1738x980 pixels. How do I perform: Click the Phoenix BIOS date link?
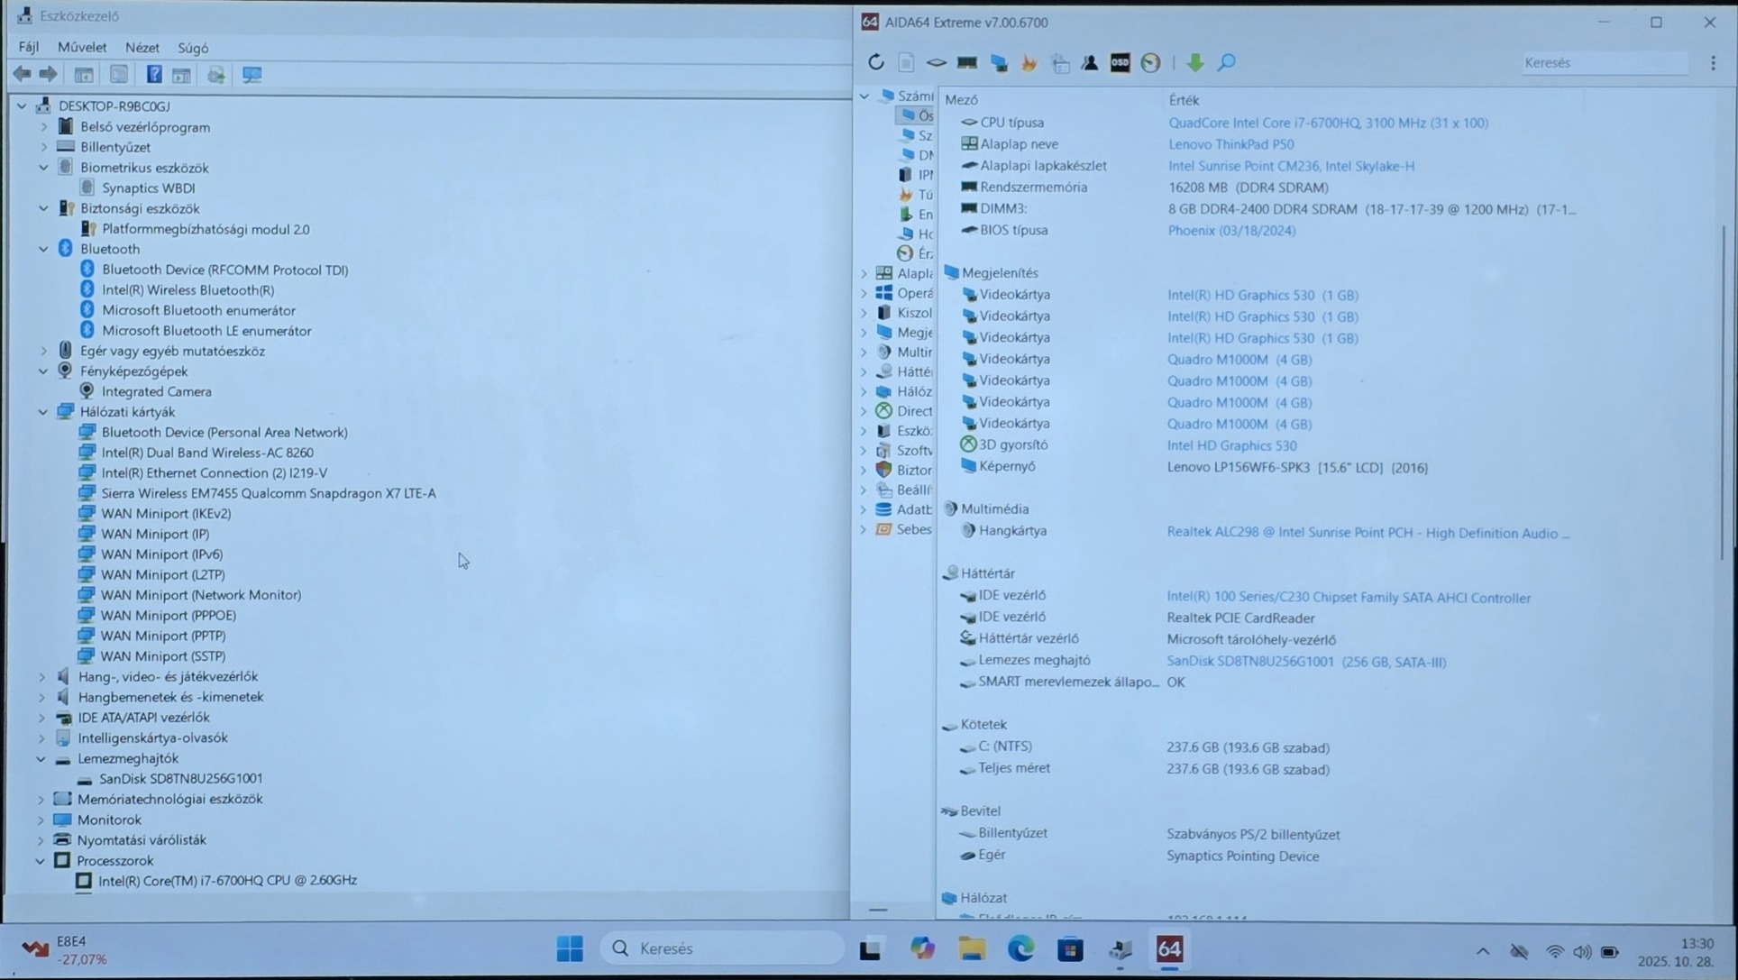(x=1231, y=231)
